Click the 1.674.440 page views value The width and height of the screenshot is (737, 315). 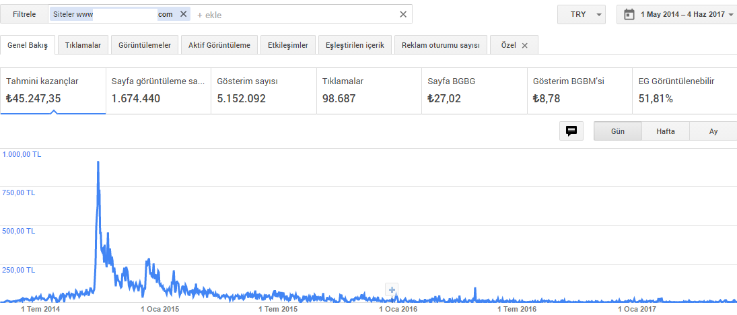point(136,99)
